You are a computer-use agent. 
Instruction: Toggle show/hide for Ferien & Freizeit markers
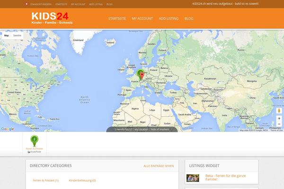tap(34, 152)
